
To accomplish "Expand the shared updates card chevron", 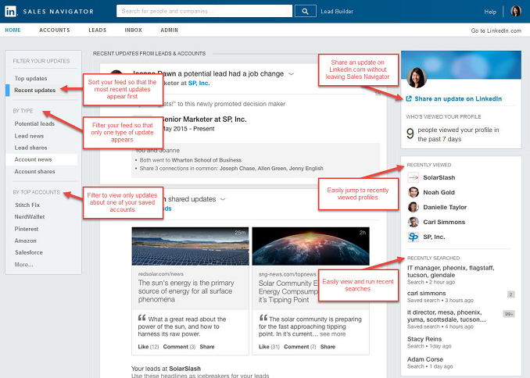I will point(223,199).
